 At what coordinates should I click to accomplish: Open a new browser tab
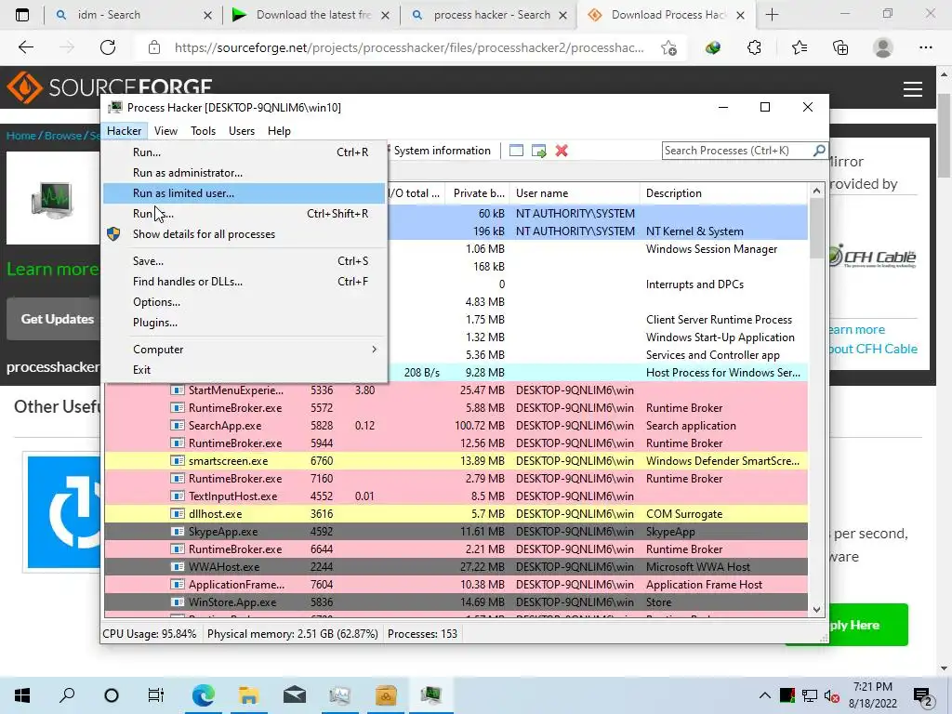(773, 15)
